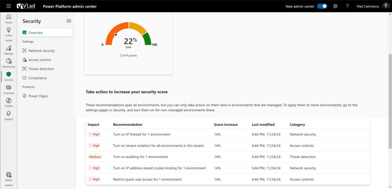Screen dimensions: 392x189
Task: Click 14% score in guest access row
Action: [x=217, y=179]
